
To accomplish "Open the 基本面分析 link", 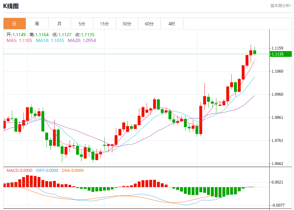I will click(281, 6).
